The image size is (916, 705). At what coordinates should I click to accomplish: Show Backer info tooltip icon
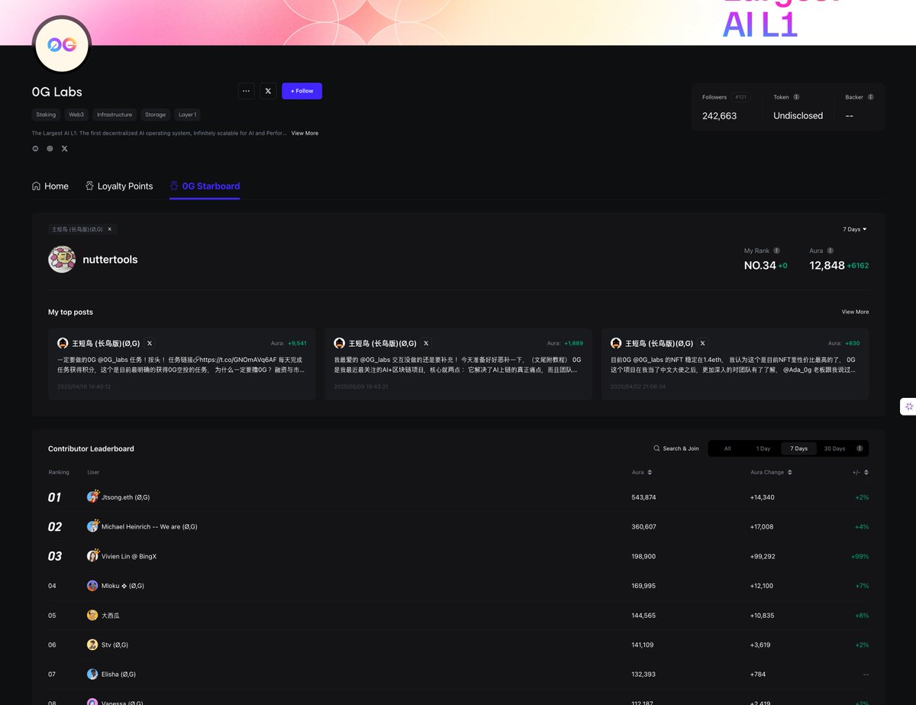[x=870, y=97]
